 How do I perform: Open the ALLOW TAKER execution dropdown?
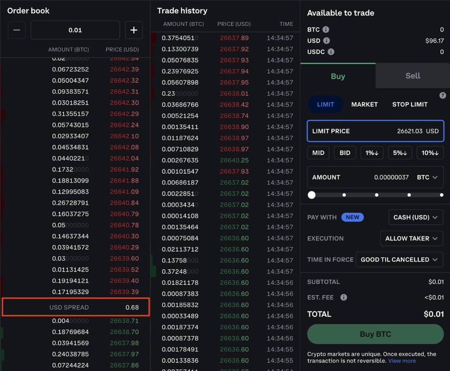point(411,238)
